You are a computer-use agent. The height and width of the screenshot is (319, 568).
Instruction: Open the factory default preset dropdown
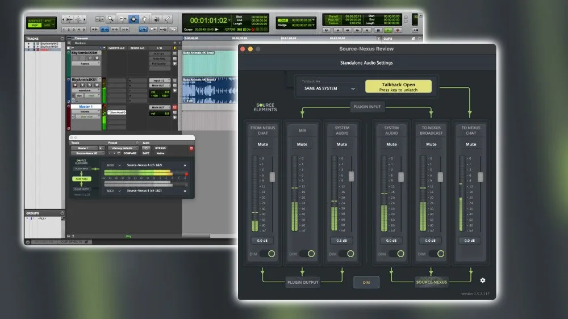pos(123,148)
